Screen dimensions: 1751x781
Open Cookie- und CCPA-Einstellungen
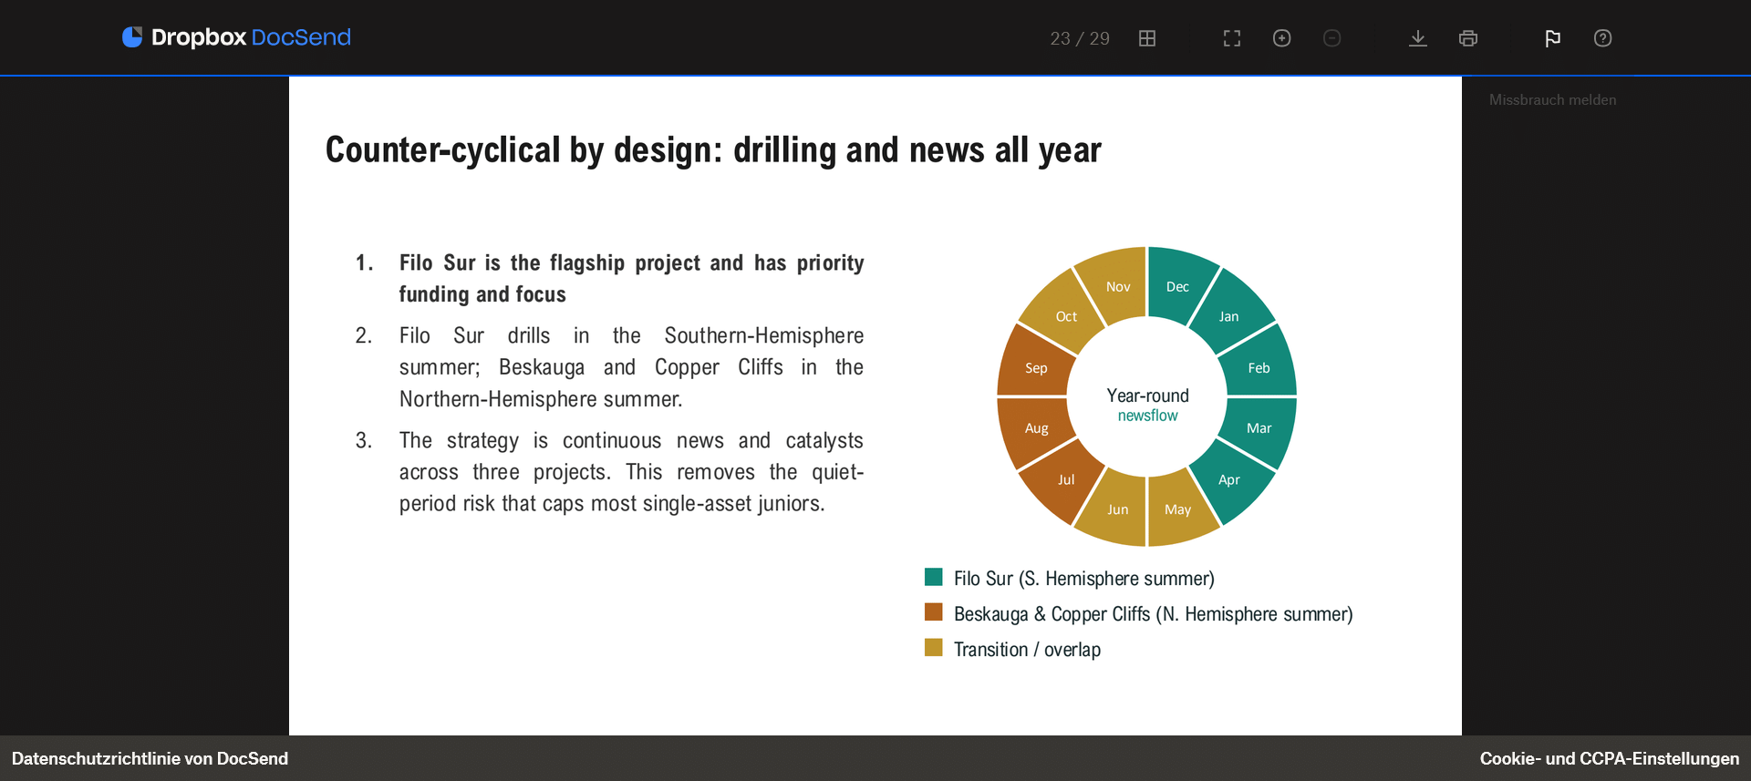[x=1610, y=758]
